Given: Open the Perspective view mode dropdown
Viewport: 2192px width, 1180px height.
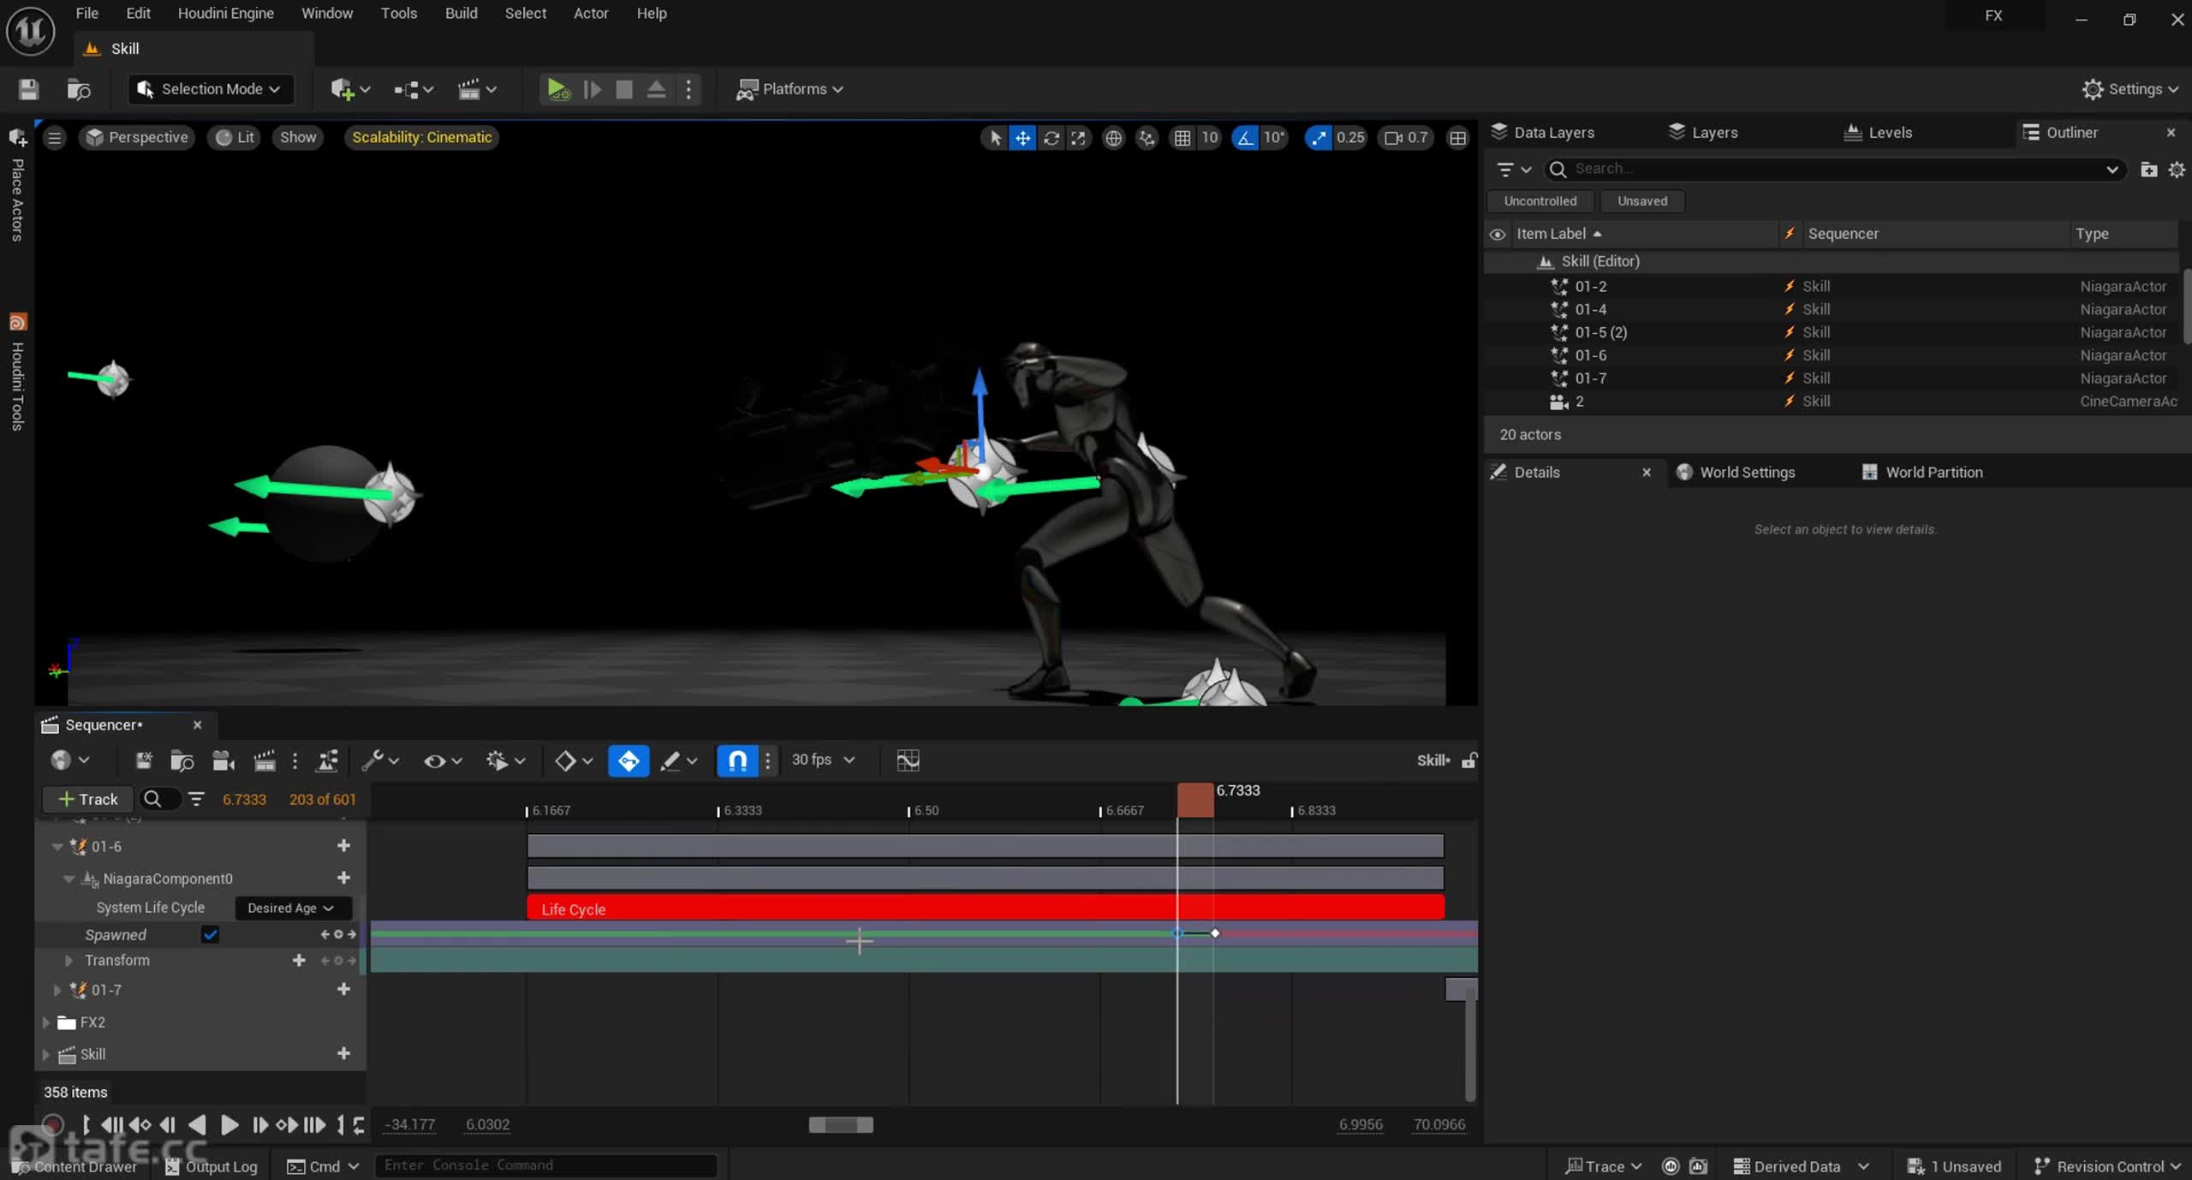Looking at the screenshot, I should (x=137, y=138).
